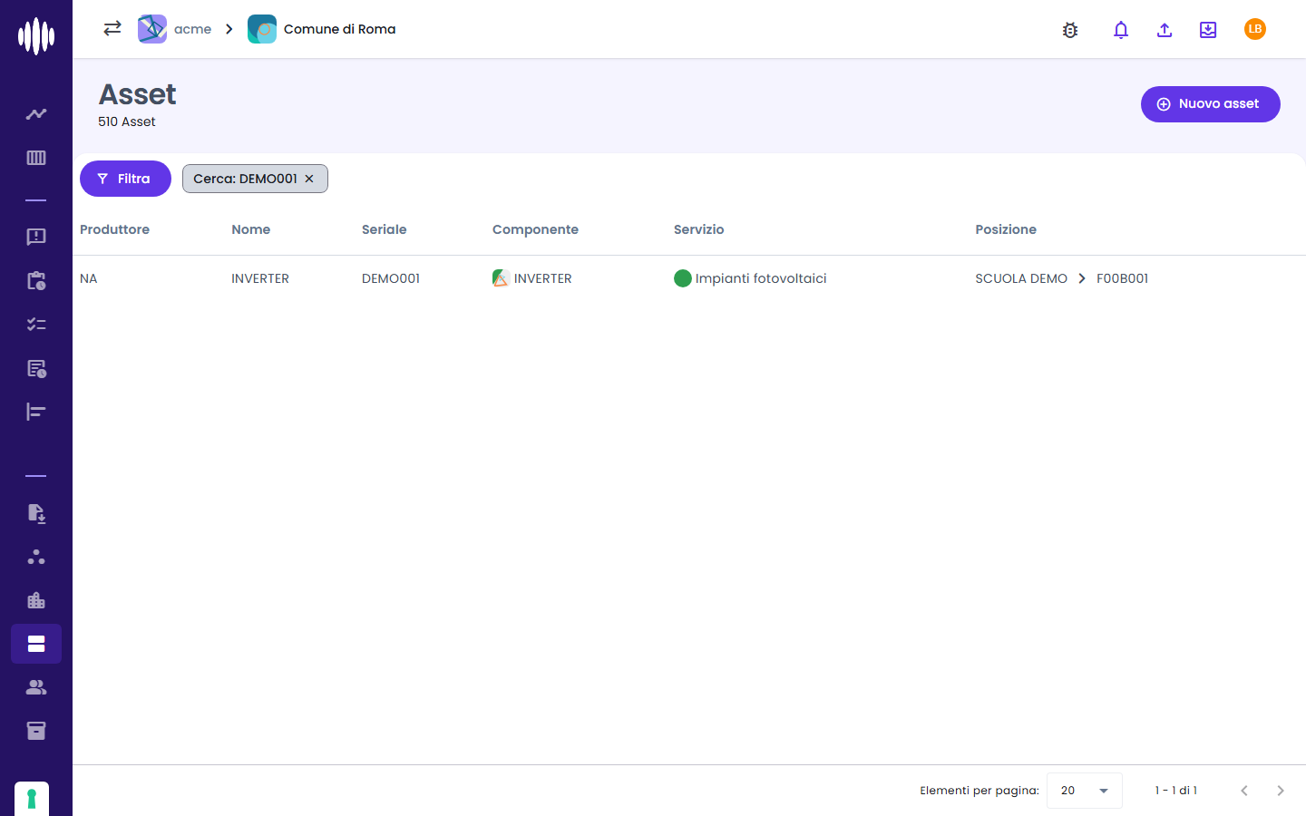Open the clipboard clock sidebar icon
This screenshot has width=1306, height=816.
(36, 280)
